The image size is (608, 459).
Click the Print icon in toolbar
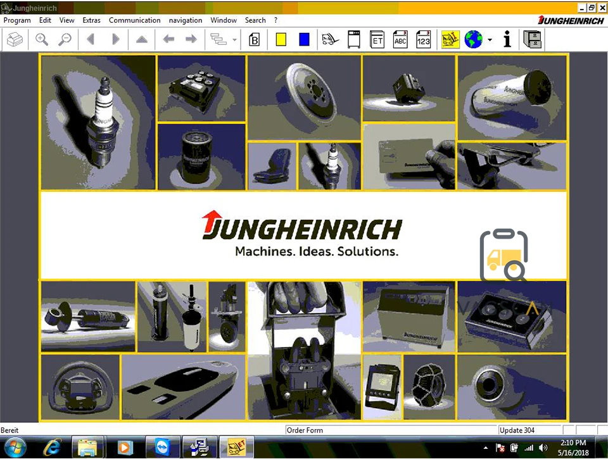pos(15,39)
